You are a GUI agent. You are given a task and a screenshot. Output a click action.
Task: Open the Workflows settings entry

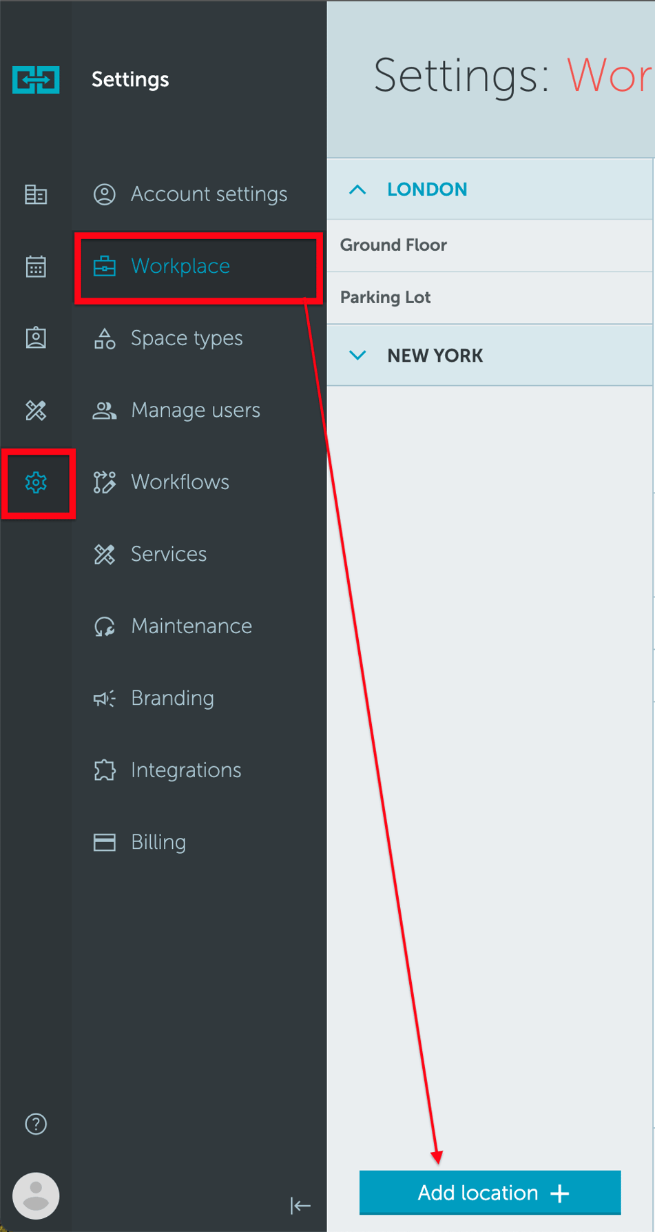[x=180, y=482]
